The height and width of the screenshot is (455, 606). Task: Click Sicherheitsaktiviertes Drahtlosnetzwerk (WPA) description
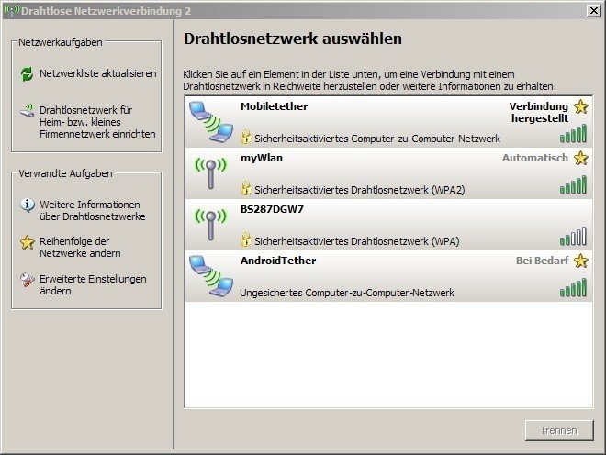click(x=357, y=241)
